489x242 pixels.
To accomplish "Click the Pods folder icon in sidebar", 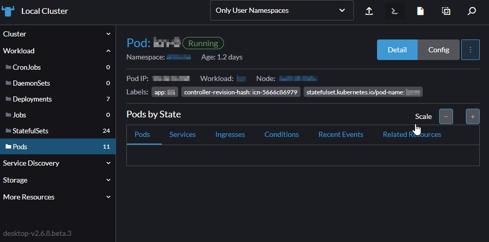I will click(8, 147).
